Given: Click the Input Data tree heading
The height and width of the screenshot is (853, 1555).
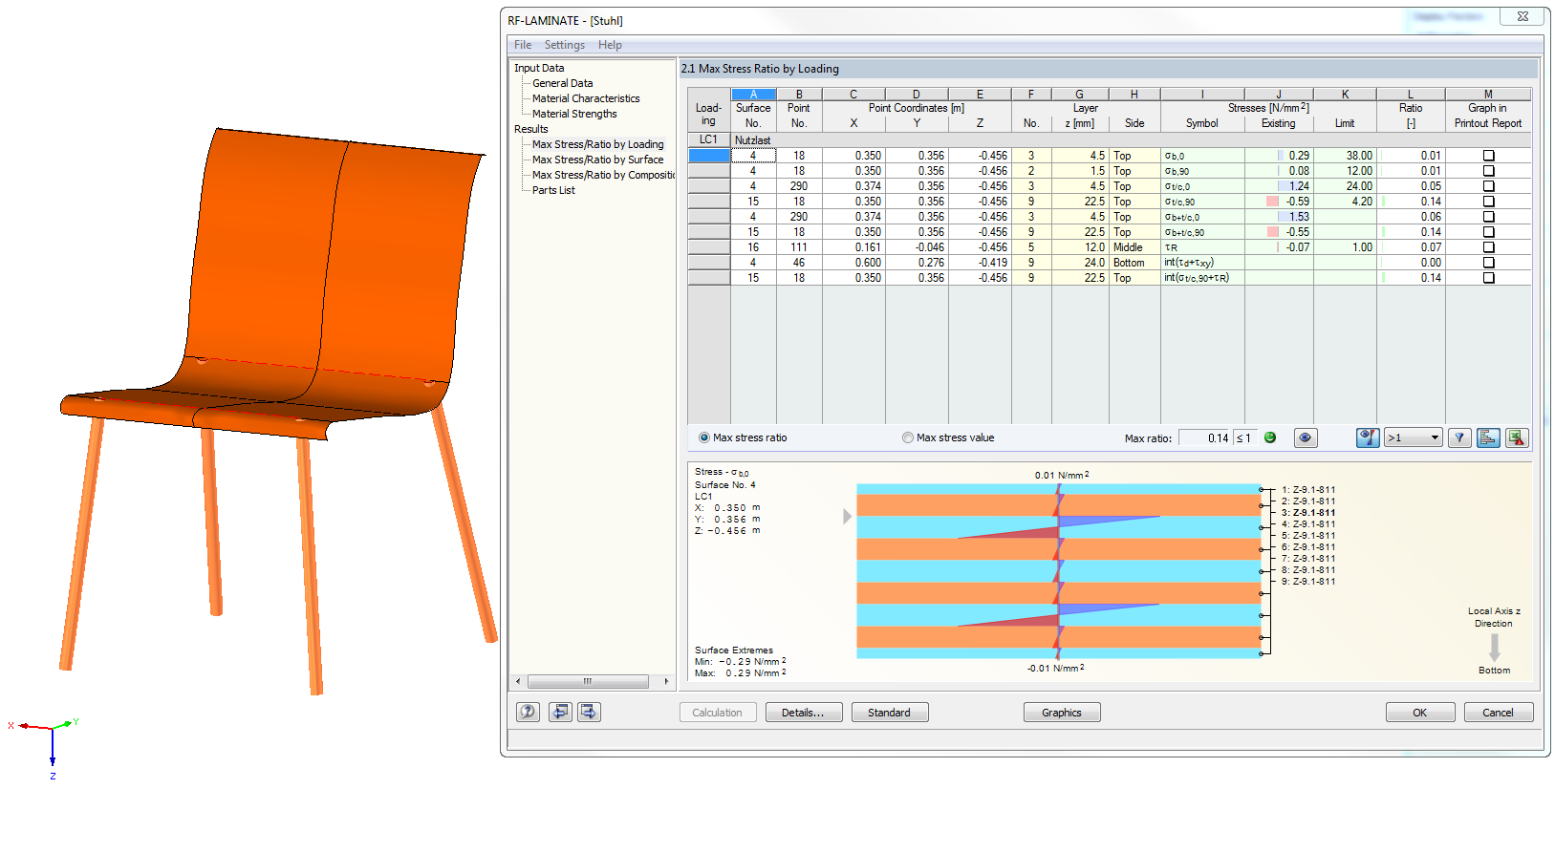Looking at the screenshot, I should tap(539, 68).
